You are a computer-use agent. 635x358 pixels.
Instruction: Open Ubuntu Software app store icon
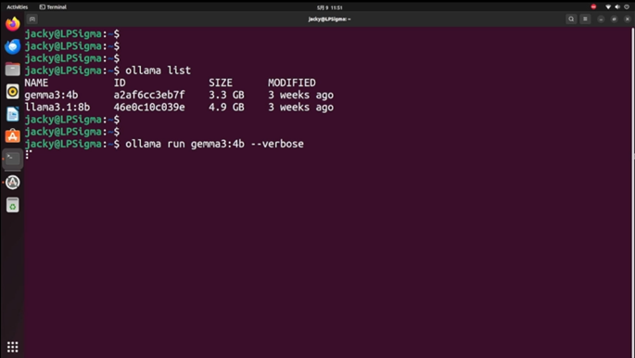[x=13, y=136]
